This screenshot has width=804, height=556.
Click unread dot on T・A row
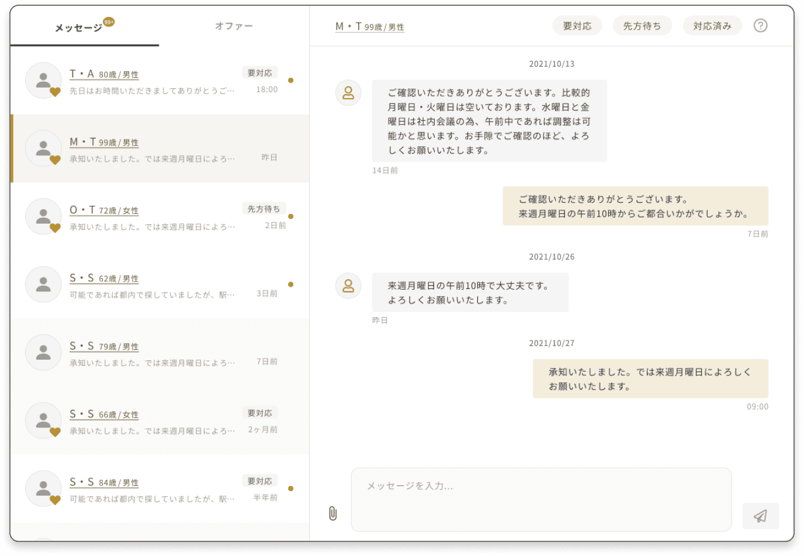(290, 81)
